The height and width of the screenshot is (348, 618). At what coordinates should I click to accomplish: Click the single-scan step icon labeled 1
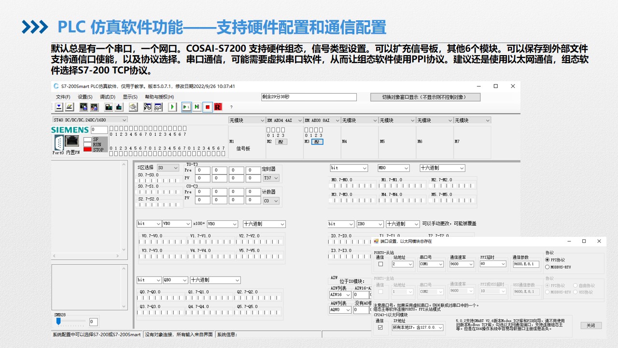[186, 107]
